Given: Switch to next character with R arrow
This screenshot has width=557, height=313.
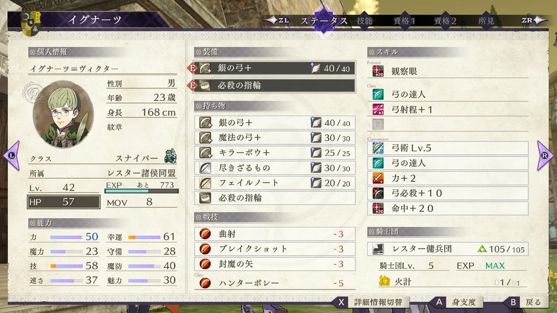Looking at the screenshot, I should (544, 155).
